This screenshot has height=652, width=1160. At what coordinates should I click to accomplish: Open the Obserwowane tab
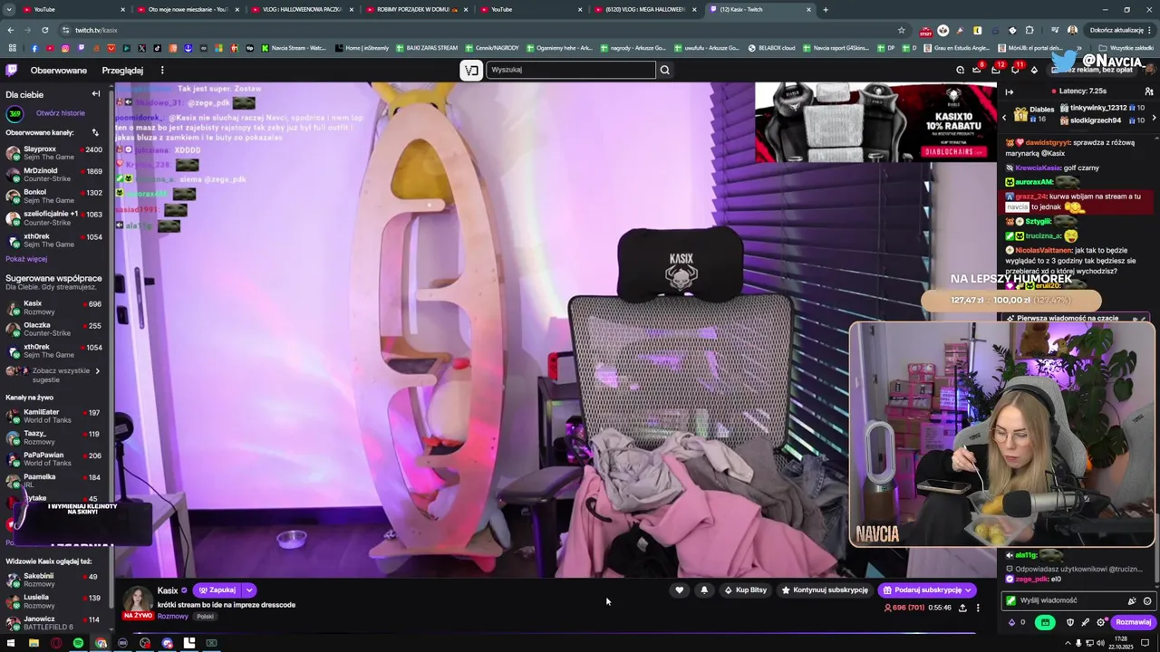click(59, 70)
